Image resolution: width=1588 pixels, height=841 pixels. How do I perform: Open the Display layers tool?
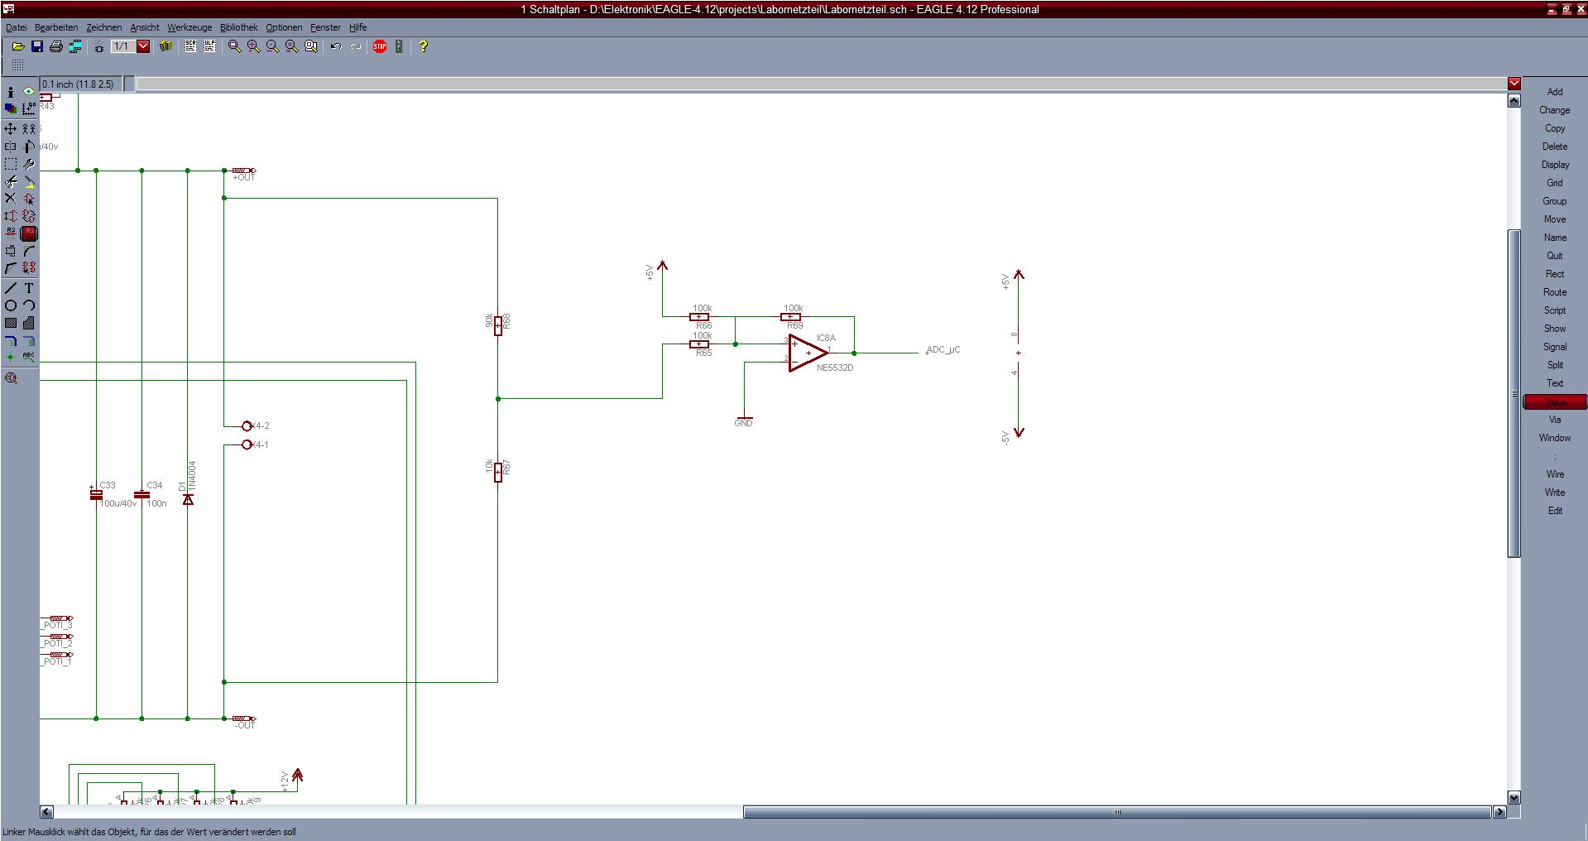pyautogui.click(x=11, y=108)
